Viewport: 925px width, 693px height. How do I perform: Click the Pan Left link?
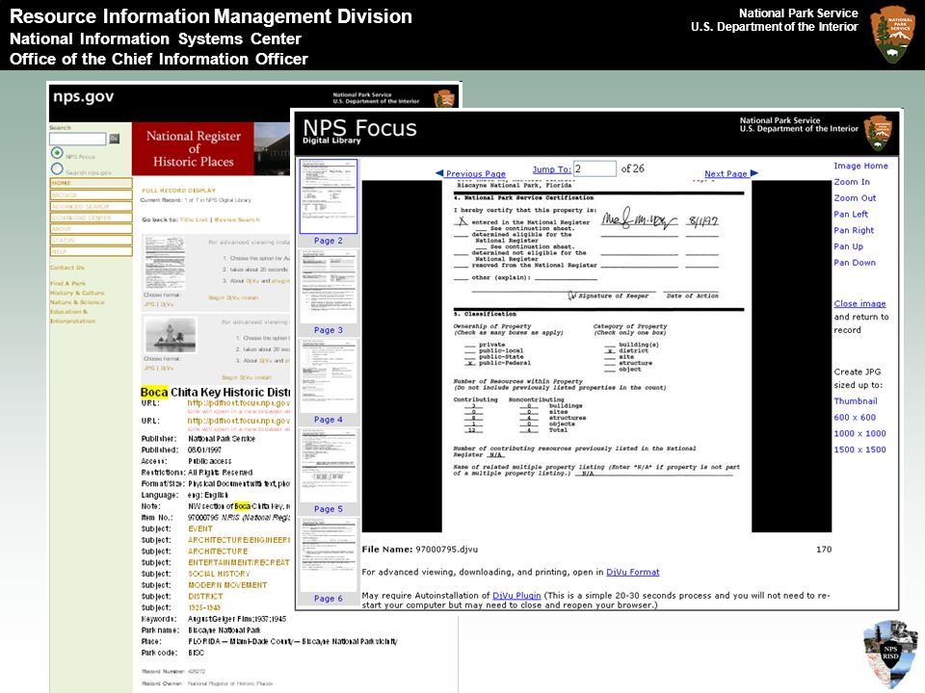[x=851, y=215]
